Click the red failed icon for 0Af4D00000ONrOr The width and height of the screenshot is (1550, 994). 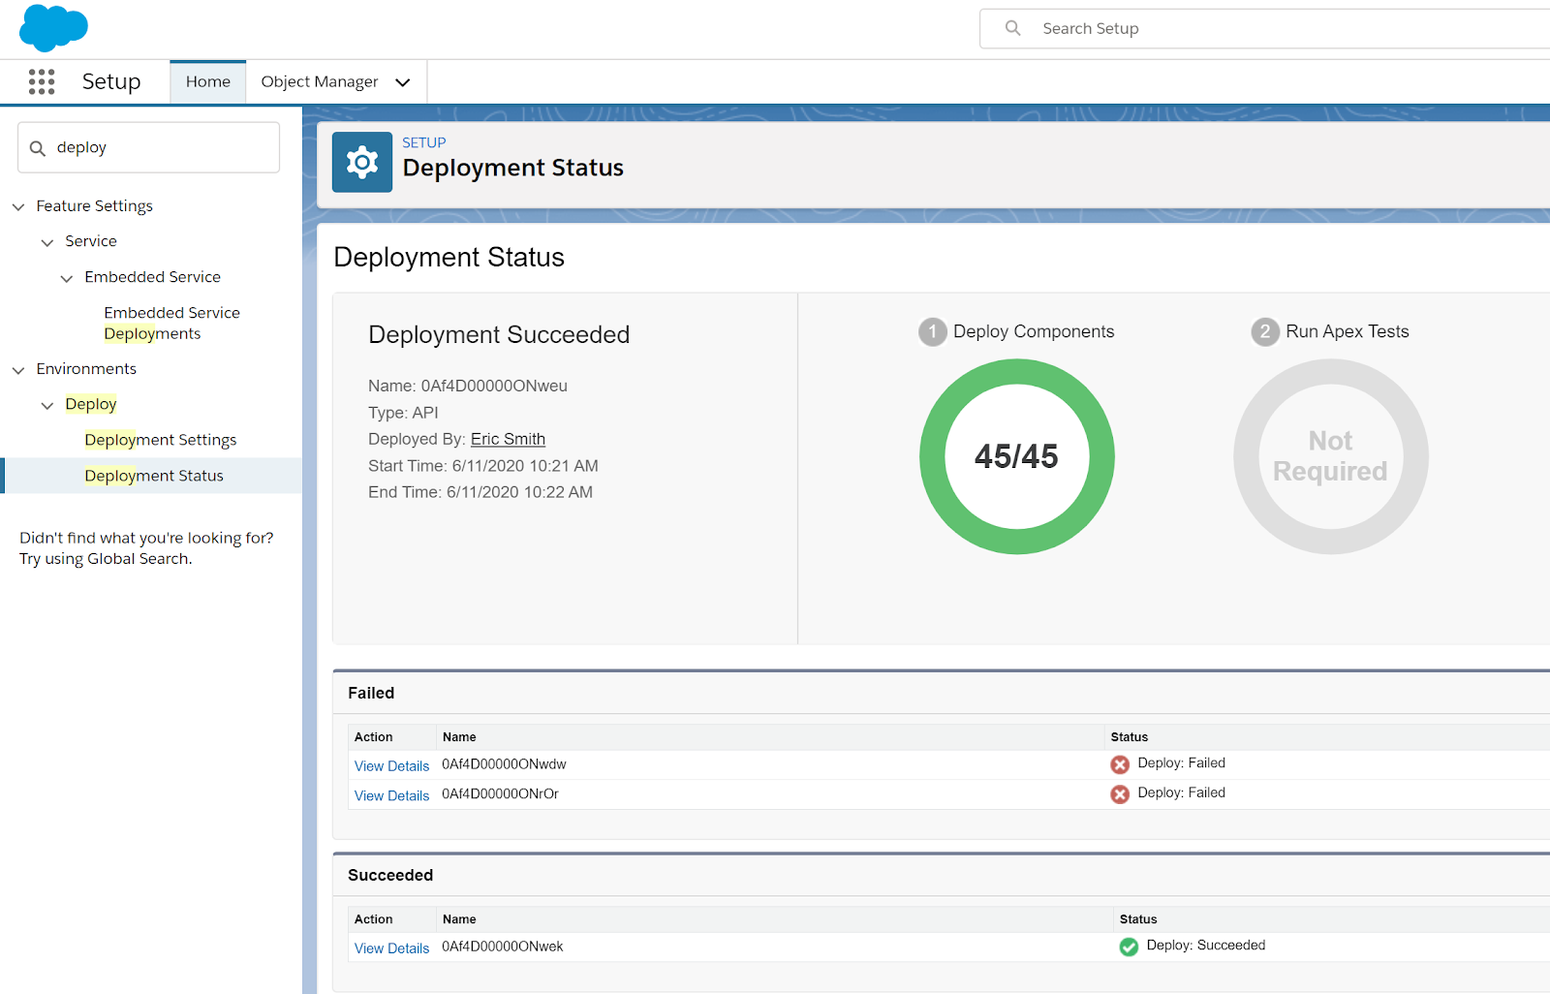(x=1120, y=794)
